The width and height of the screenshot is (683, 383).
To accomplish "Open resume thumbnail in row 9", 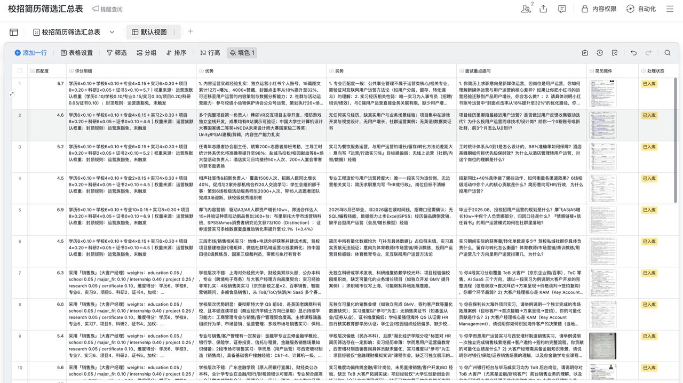I will (x=603, y=345).
